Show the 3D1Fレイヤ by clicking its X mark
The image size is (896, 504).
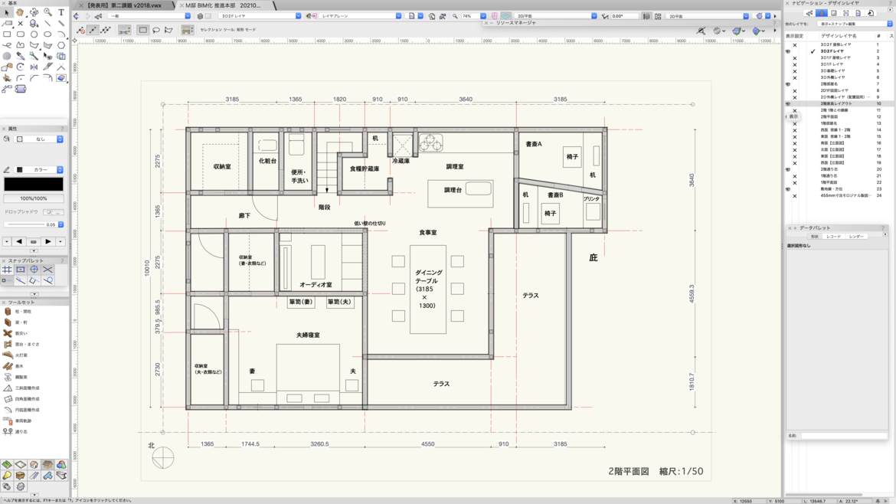point(793,64)
